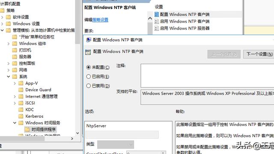Click the 打印机 folder icon
This screenshot has width=274, height=154.
[x=15, y=50]
